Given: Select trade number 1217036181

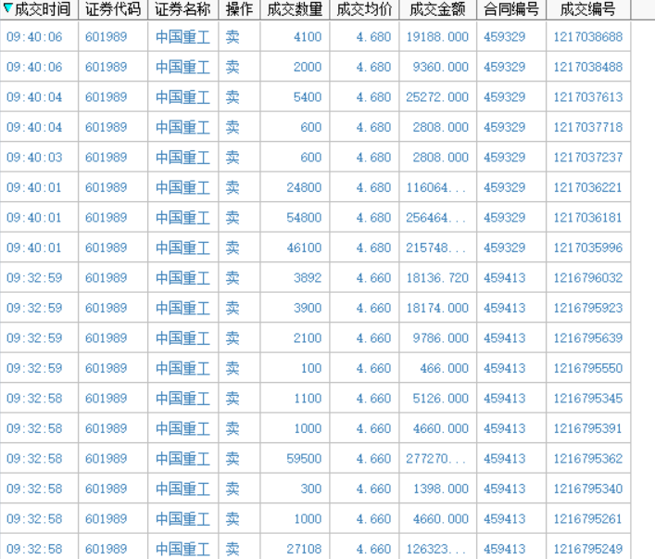Looking at the screenshot, I should point(588,218).
